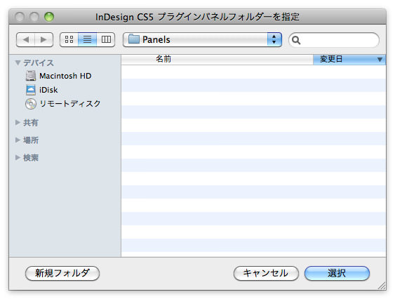Select iDisk in sidebar
This screenshot has height=299, width=395.
point(42,90)
